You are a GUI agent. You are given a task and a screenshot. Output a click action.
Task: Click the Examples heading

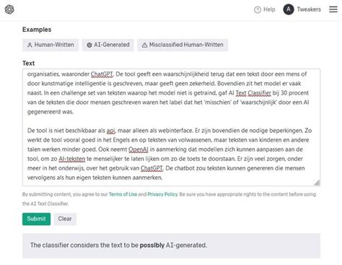(37, 30)
